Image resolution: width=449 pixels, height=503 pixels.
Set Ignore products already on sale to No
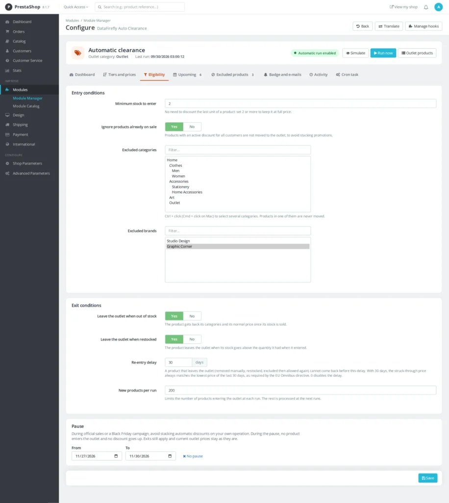pyautogui.click(x=192, y=127)
